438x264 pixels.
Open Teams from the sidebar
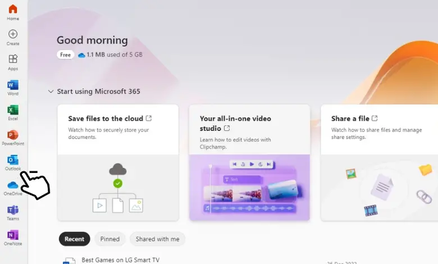click(x=13, y=212)
